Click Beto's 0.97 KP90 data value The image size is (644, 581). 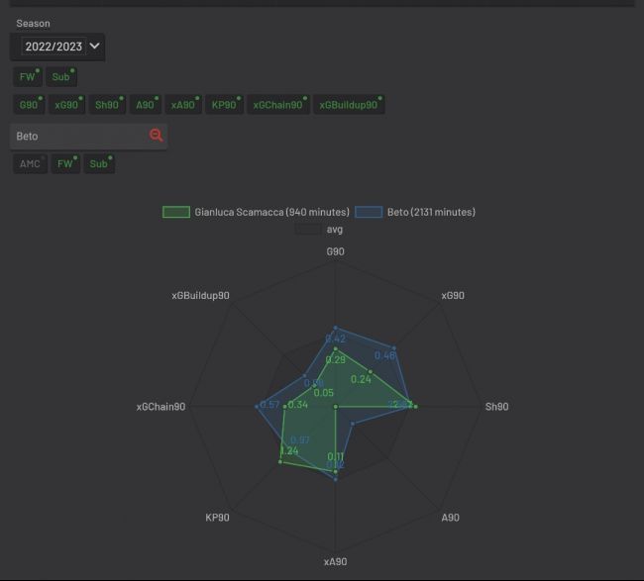point(300,440)
